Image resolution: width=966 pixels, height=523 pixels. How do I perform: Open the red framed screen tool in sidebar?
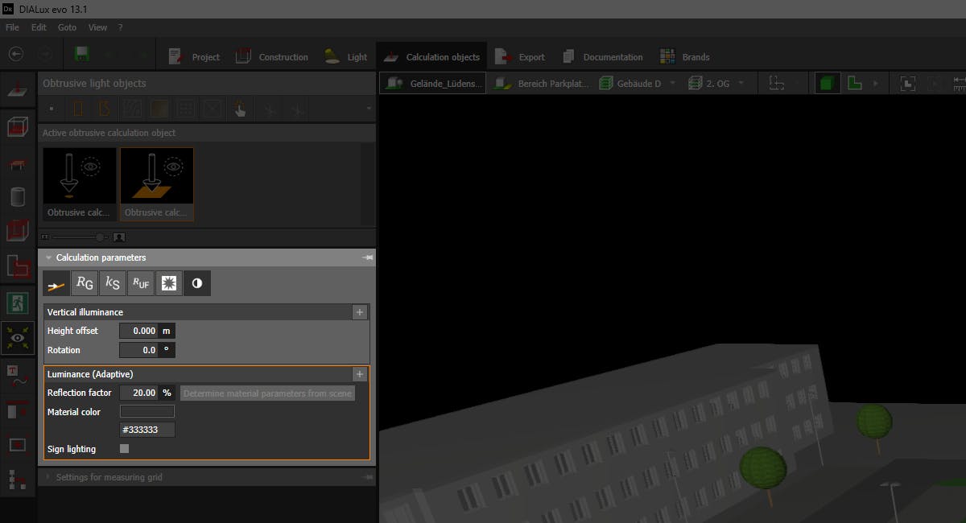coord(18,444)
